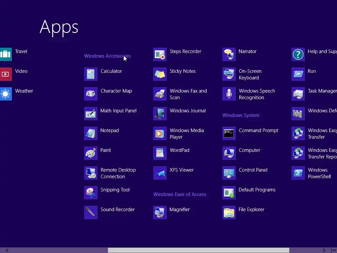Click the 'Command Prompt' label
This screenshot has width=337, height=253.
coord(259,130)
